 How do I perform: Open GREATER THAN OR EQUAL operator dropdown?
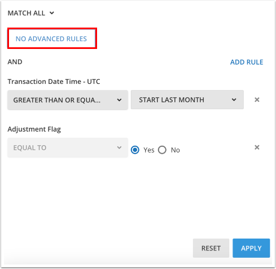68,100
